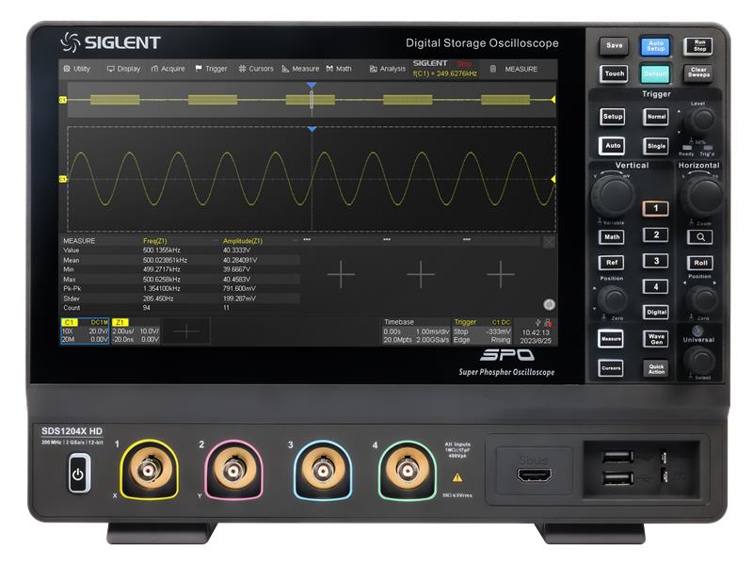753x565 pixels.
Task: Push the Ref button
Action: (612, 263)
